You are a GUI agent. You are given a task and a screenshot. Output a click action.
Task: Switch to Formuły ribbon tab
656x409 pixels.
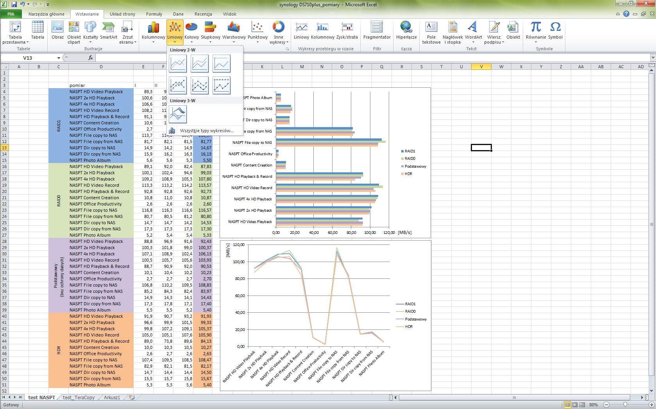[154, 14]
